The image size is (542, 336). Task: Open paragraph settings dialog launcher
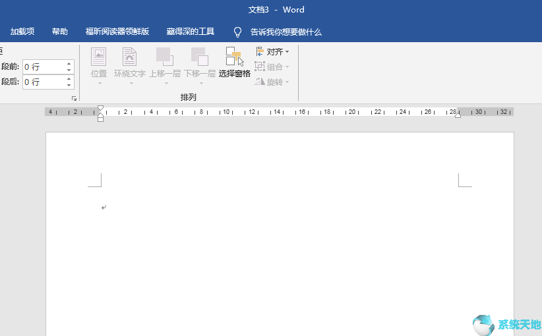pyautogui.click(x=74, y=98)
